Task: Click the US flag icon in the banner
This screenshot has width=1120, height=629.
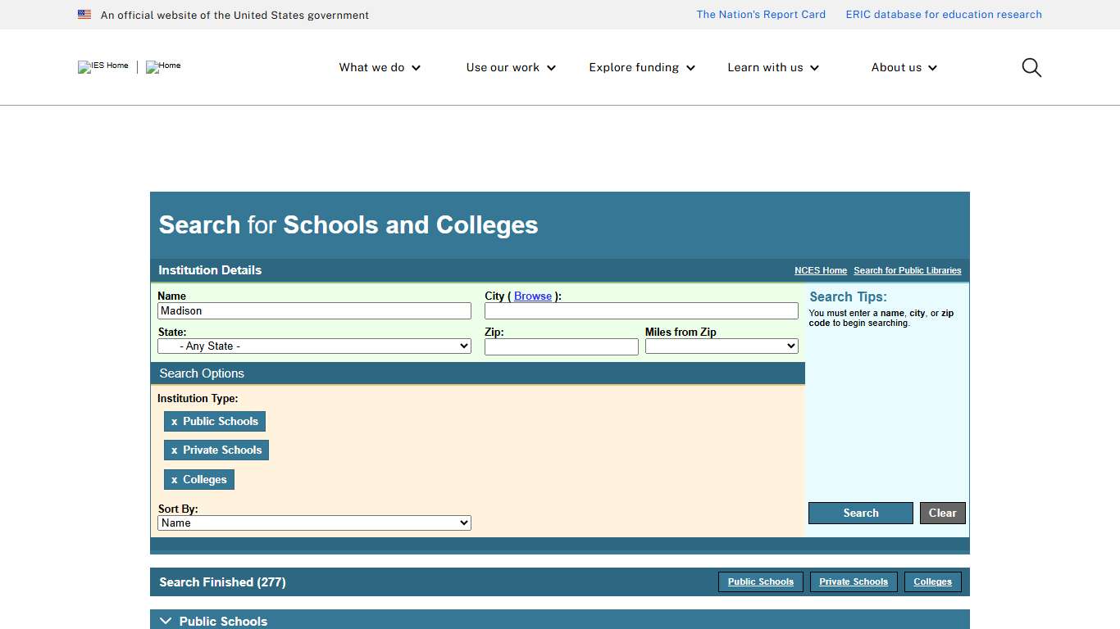Action: pos(84,14)
